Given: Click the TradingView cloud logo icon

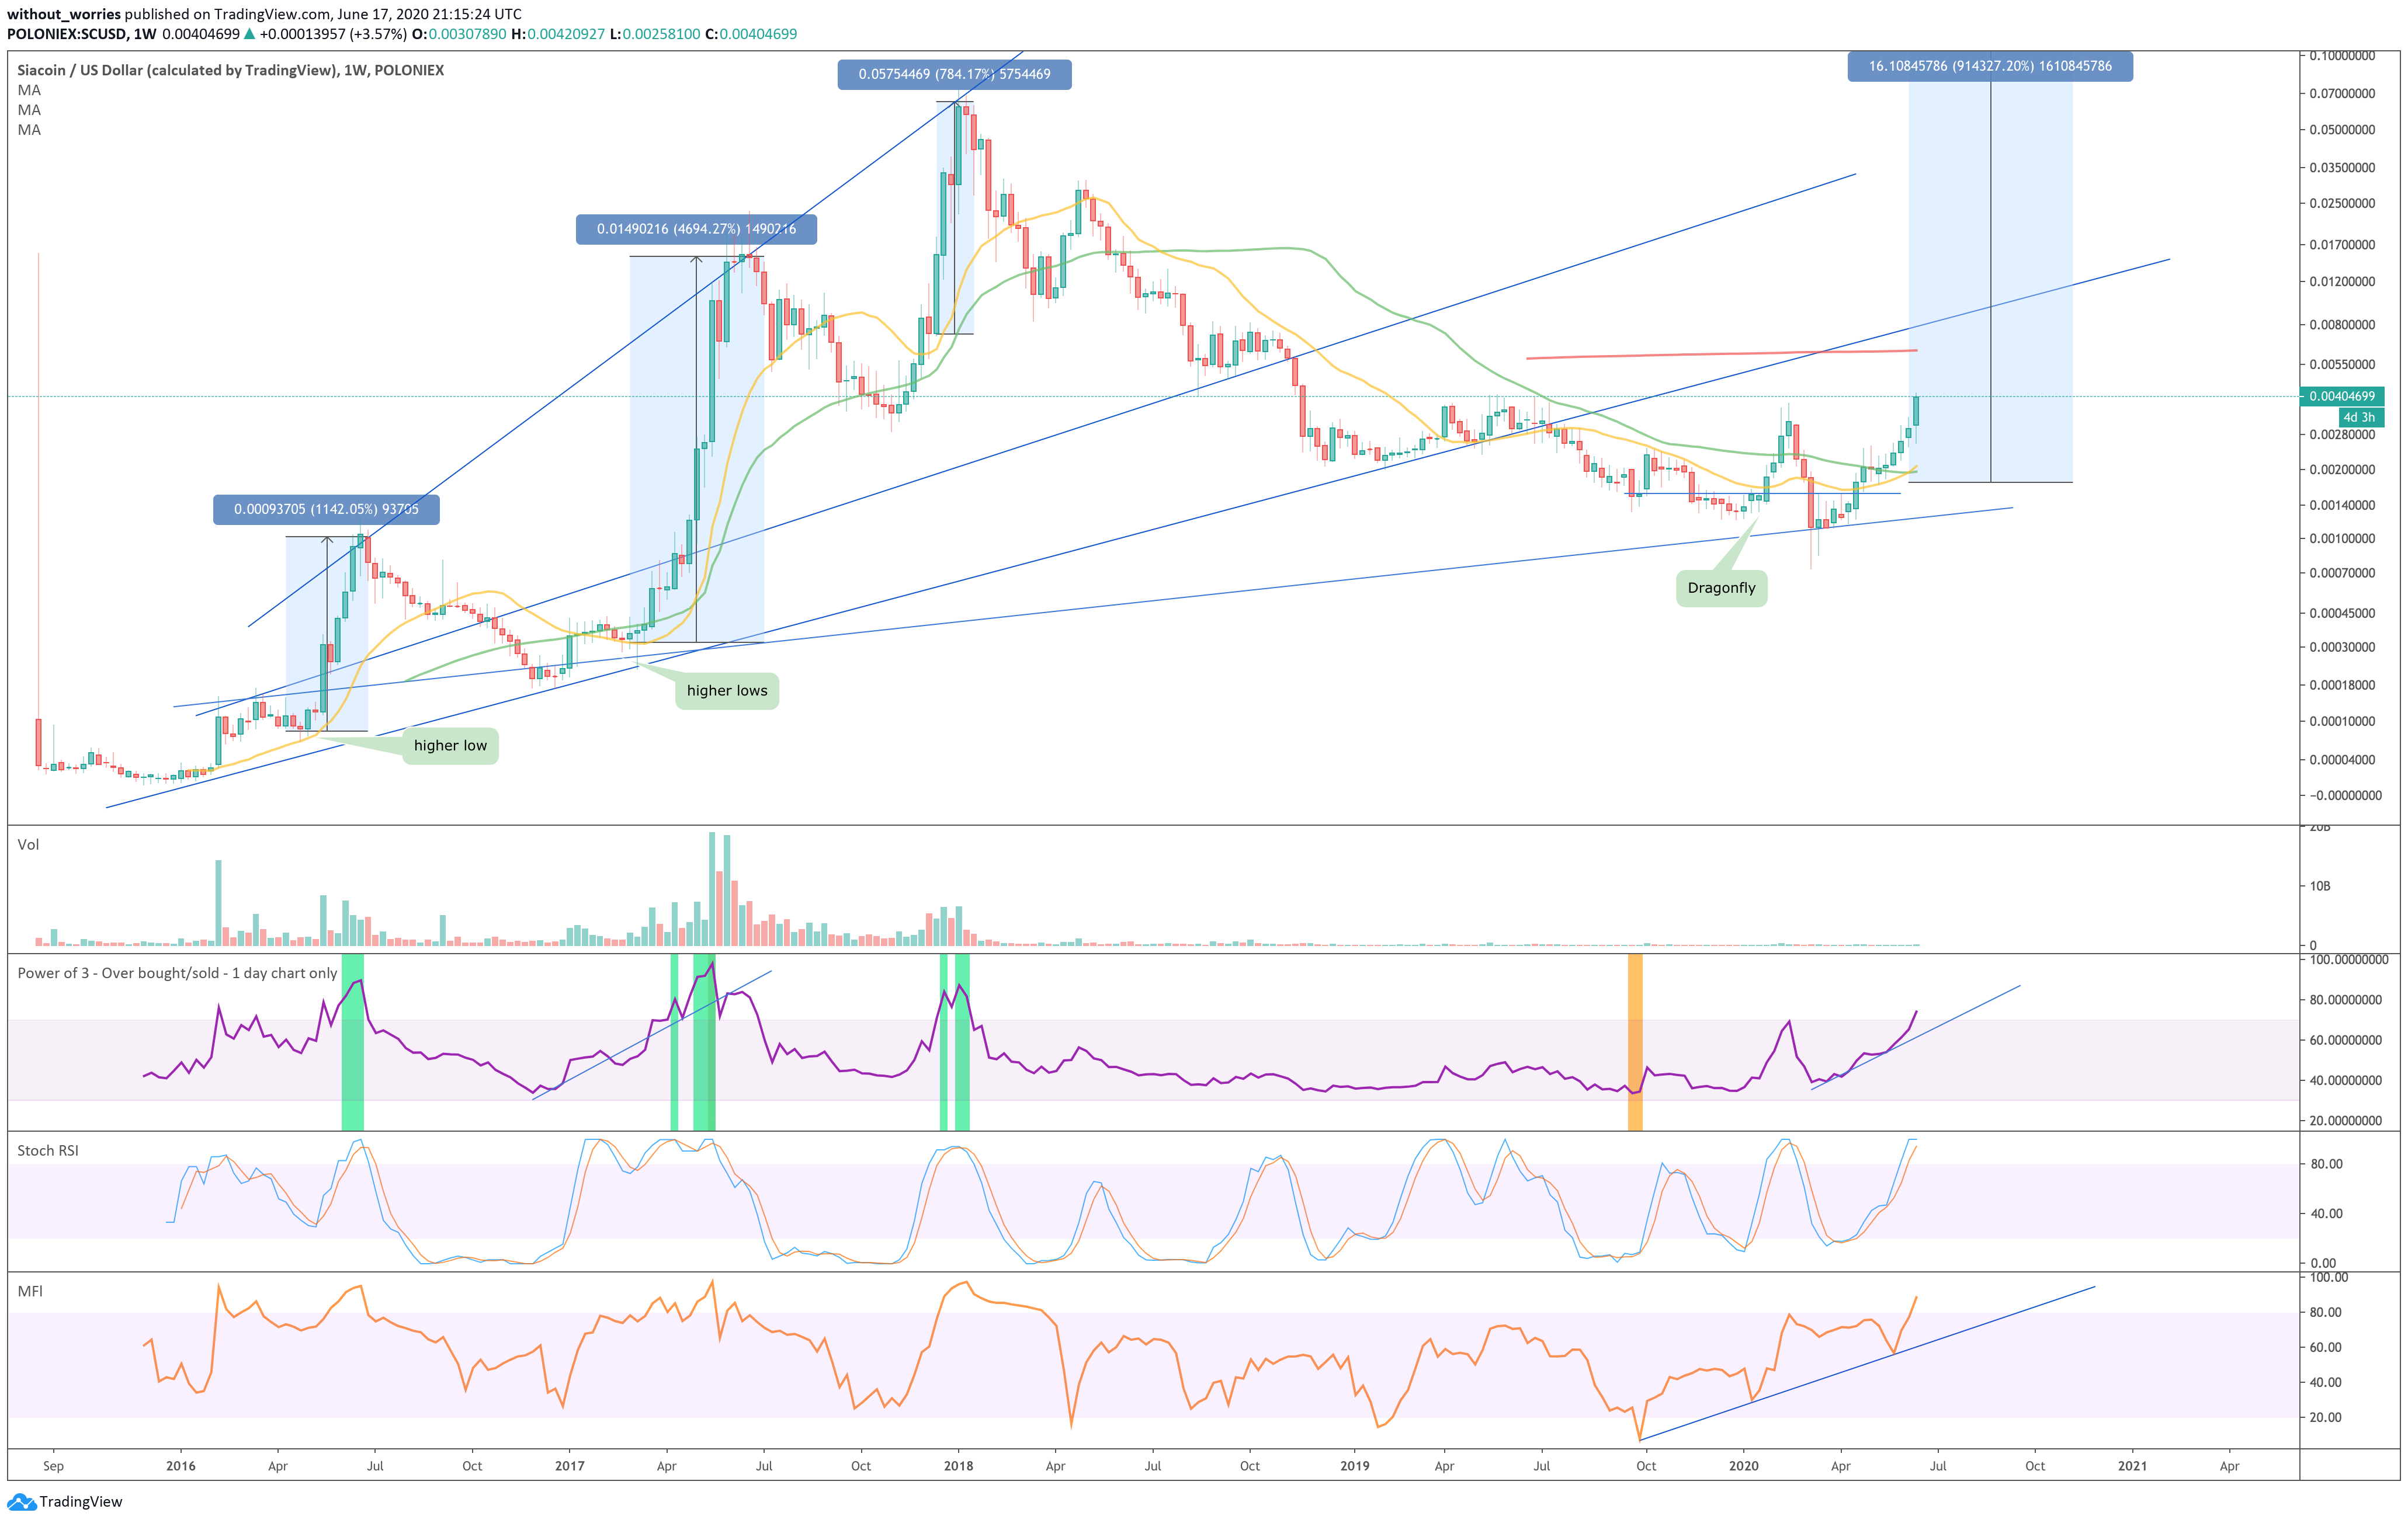Looking at the screenshot, I should click(21, 1502).
